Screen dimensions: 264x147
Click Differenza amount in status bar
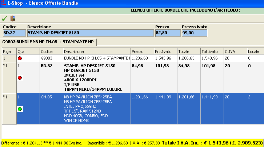[41, 143]
